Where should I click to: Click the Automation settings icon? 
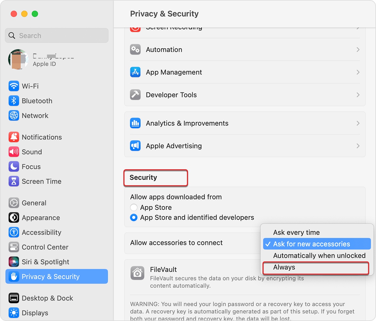point(135,49)
